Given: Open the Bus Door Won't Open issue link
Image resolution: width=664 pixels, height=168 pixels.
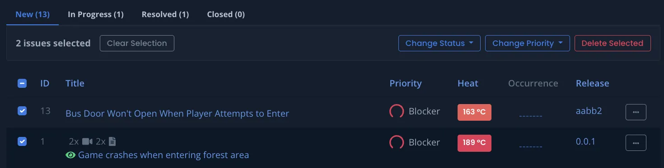Looking at the screenshot, I should click(177, 114).
